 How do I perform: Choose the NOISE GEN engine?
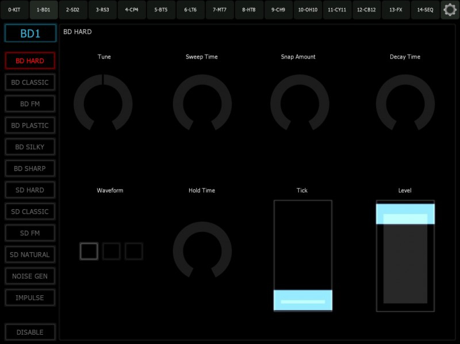30,276
